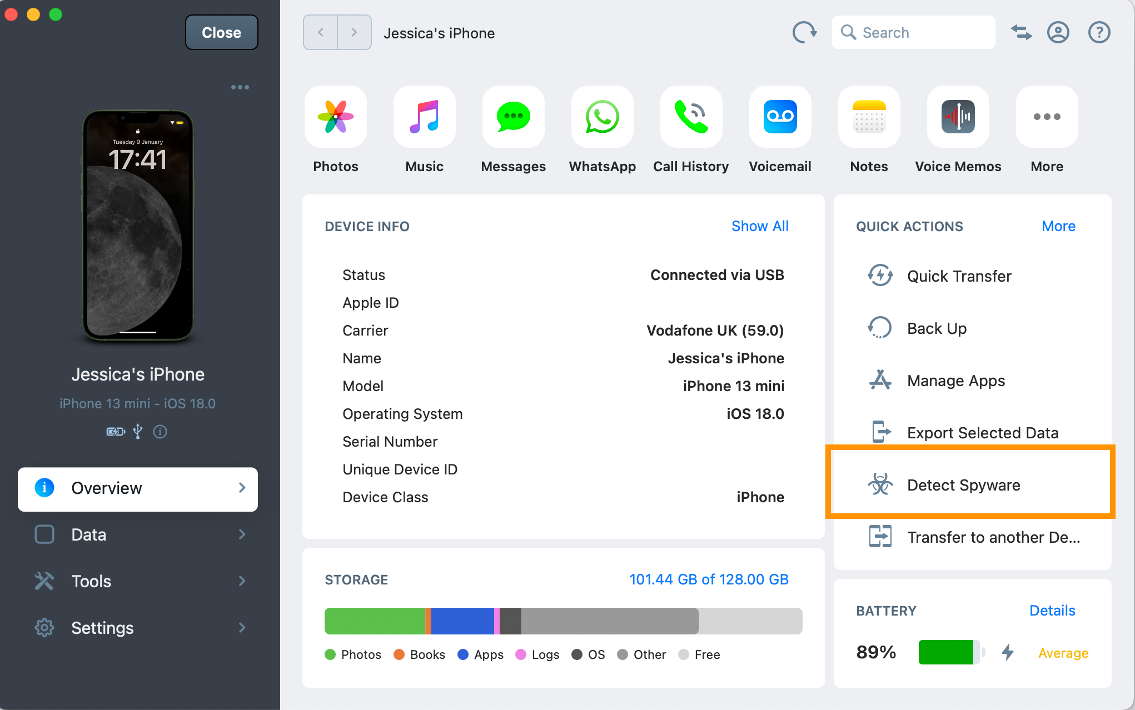Click the refresh icon in the toolbar

[804, 33]
